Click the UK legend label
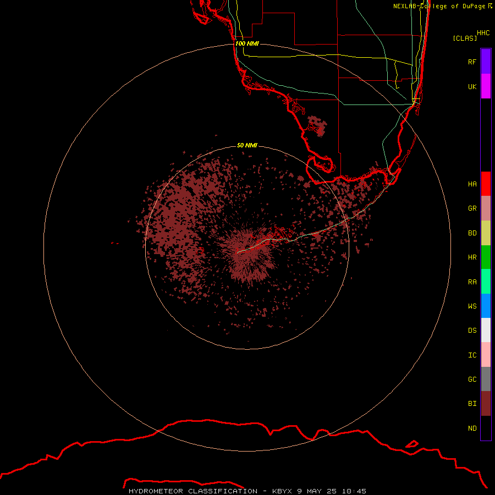Image resolution: width=495 pixels, height=495 pixels. pos(472,86)
